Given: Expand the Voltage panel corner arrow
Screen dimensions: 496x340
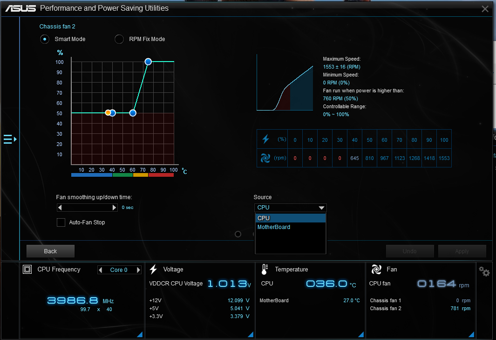Looking at the screenshot, I should (251, 334).
